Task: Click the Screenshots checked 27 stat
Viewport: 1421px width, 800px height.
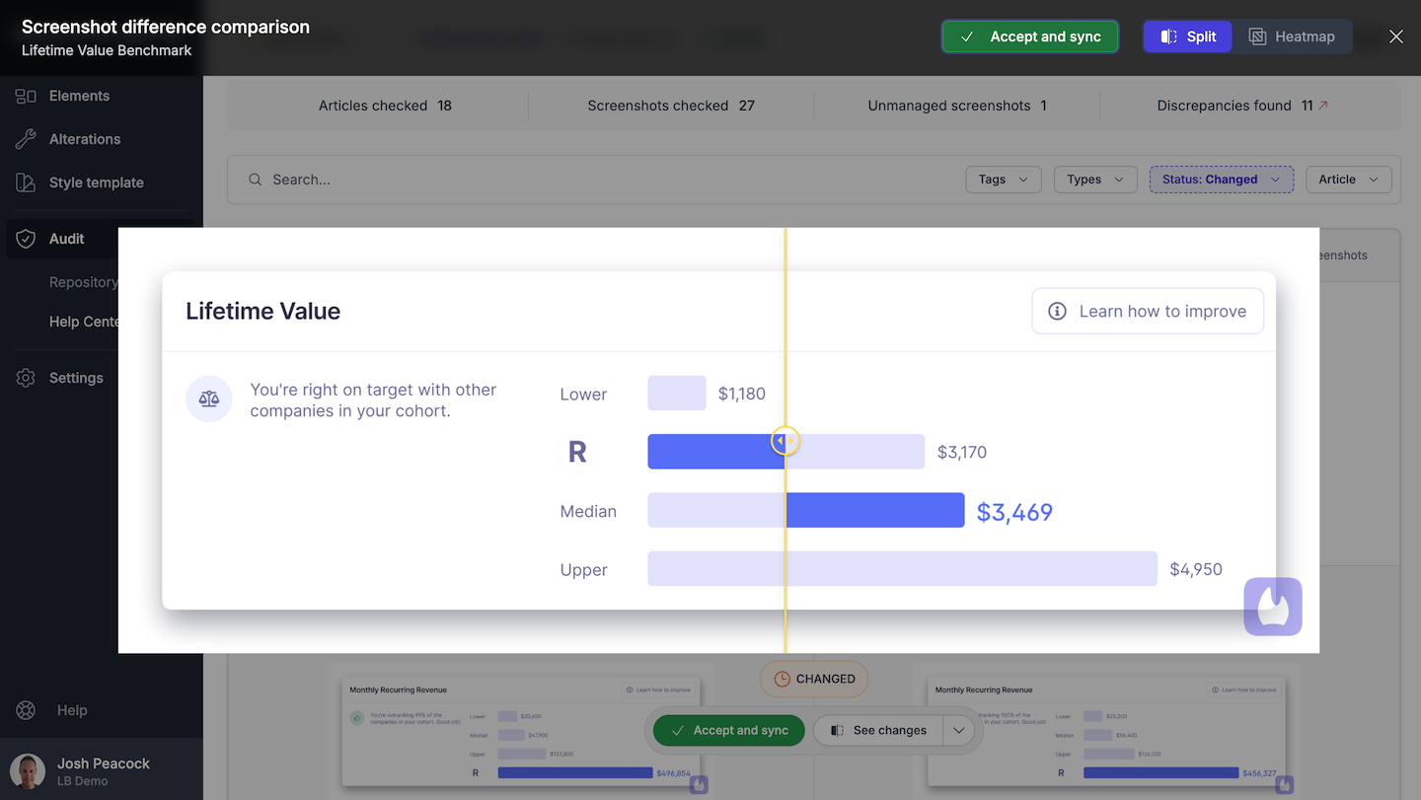Action: pos(671,106)
